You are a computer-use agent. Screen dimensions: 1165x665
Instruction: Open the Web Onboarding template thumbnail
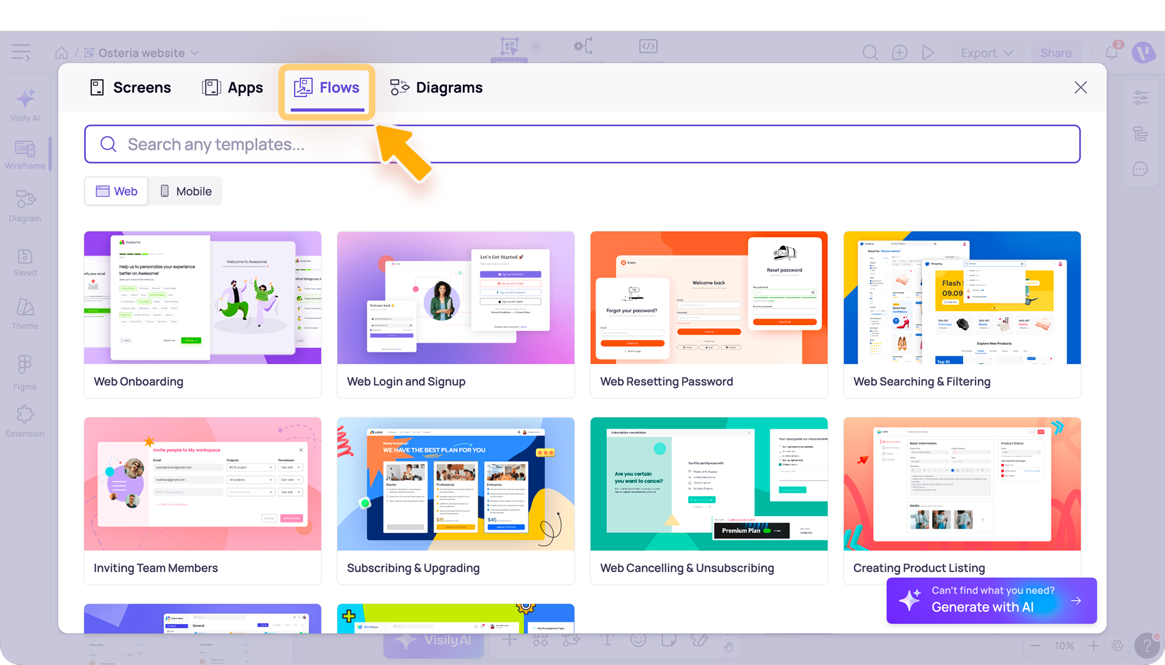[203, 298]
